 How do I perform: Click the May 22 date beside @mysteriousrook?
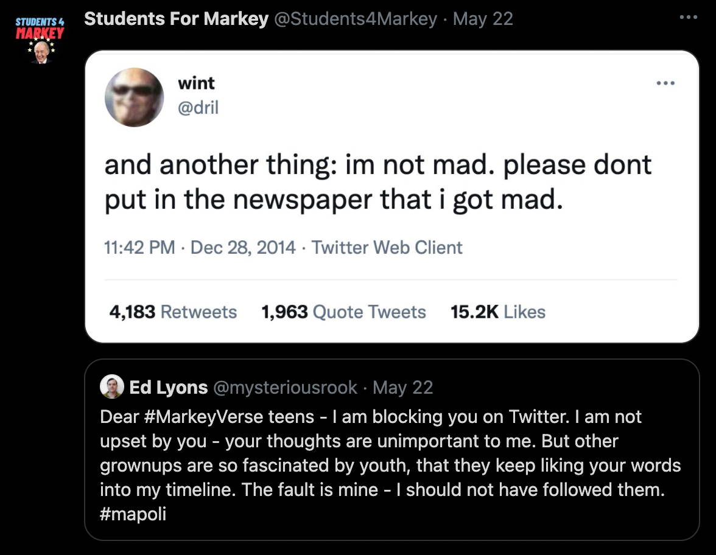pos(402,388)
